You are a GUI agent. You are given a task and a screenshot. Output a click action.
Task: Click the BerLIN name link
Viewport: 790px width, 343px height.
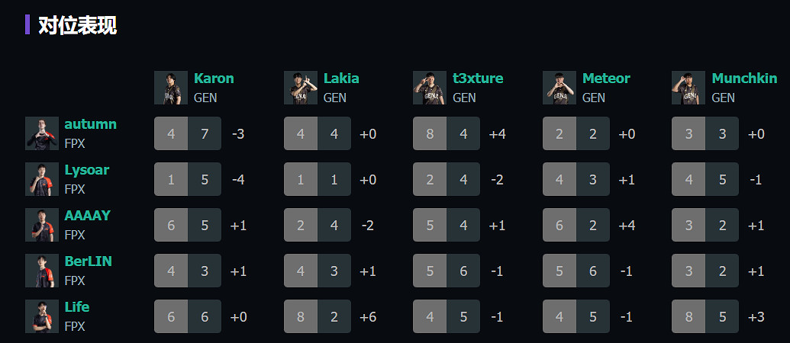(x=88, y=261)
